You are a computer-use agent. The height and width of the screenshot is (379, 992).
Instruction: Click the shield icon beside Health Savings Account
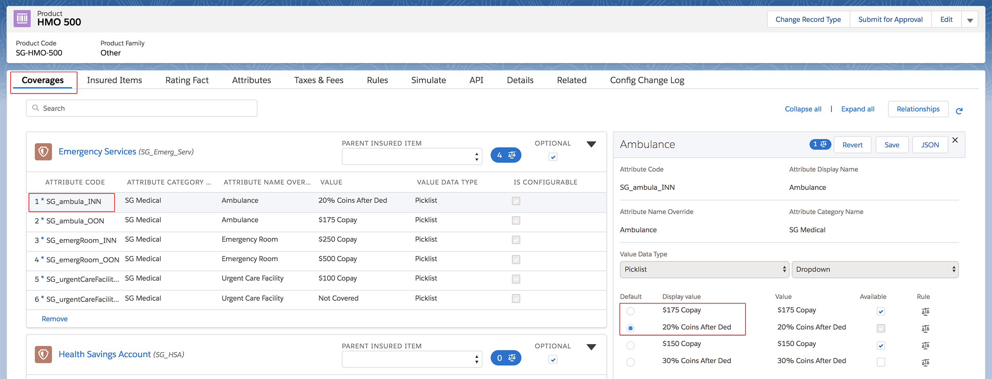[x=44, y=354]
